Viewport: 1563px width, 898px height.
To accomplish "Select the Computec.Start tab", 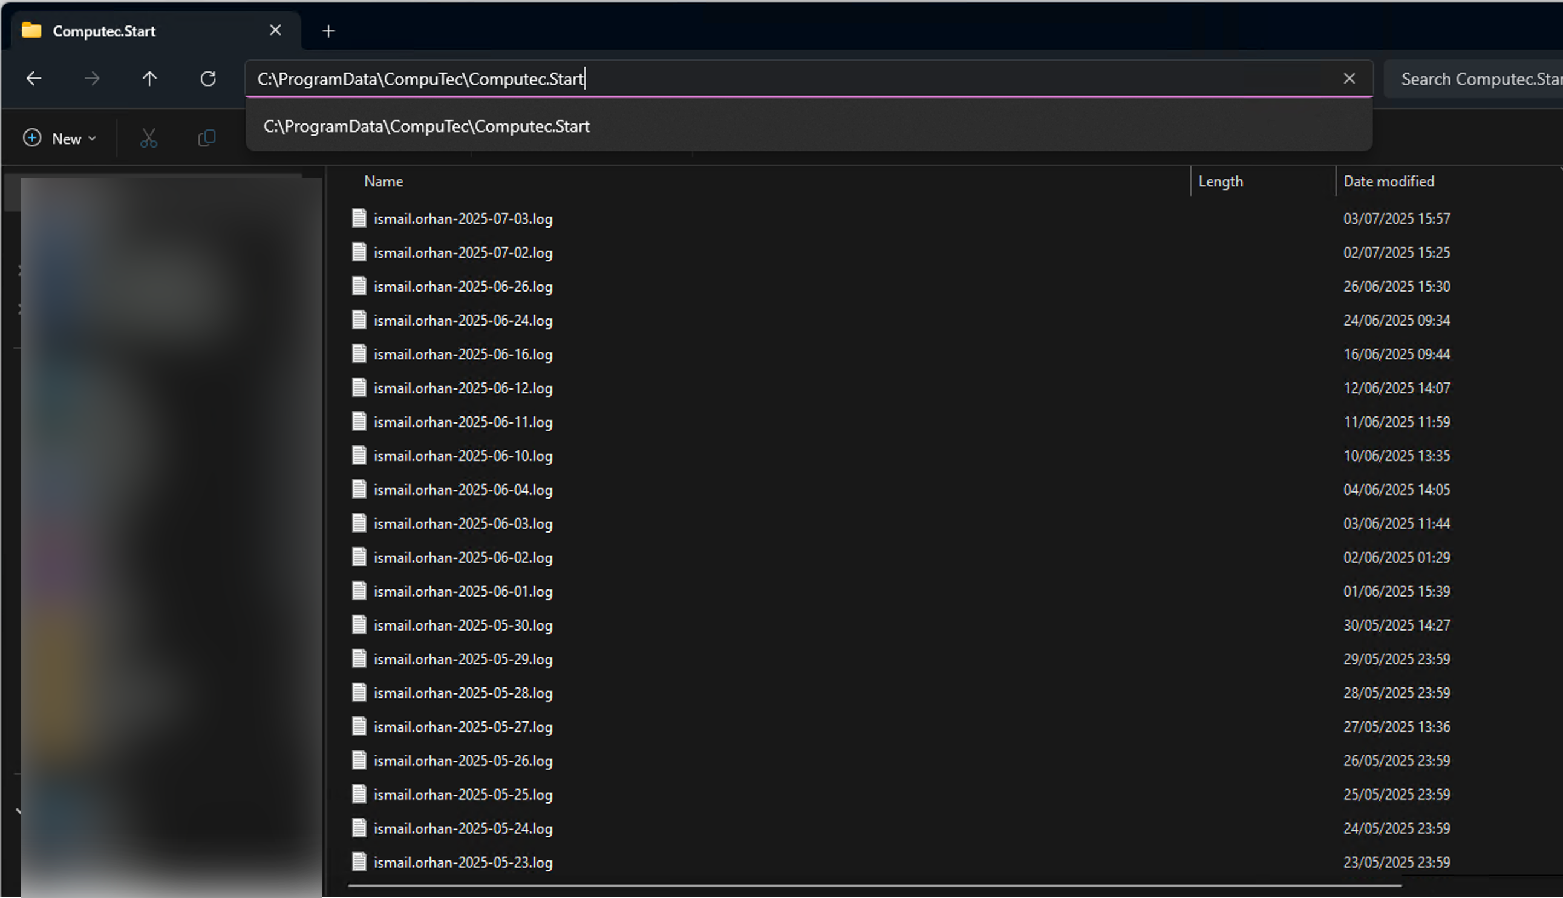I will point(103,31).
